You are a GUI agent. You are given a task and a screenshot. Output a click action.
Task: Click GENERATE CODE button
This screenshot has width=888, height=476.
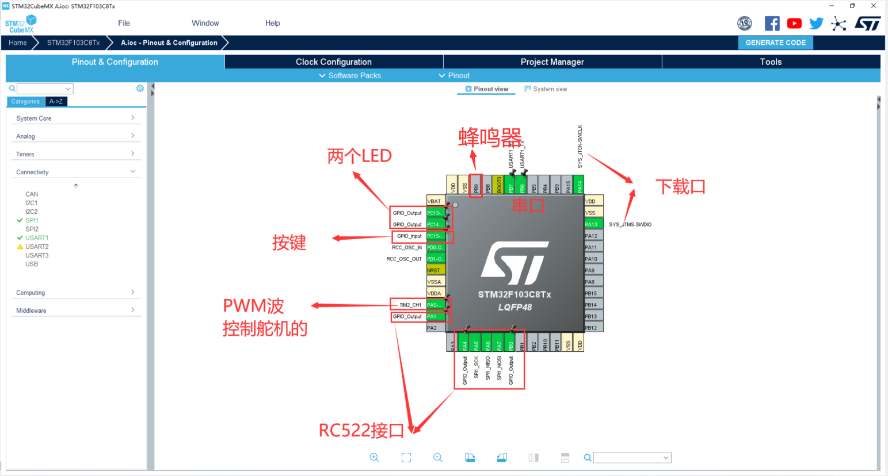pos(775,43)
